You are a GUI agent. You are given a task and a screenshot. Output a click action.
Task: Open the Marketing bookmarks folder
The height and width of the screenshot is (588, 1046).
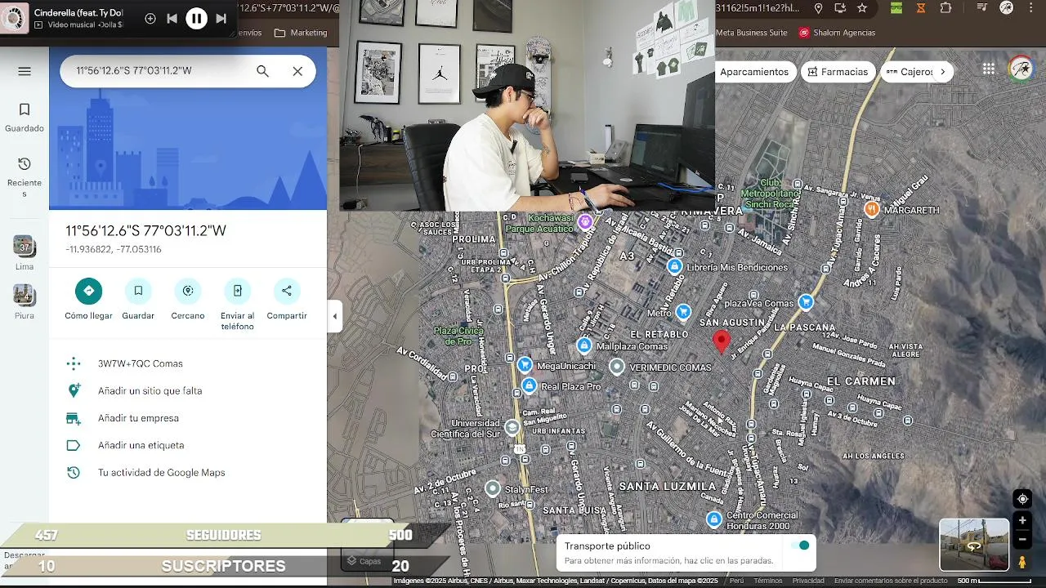click(301, 33)
